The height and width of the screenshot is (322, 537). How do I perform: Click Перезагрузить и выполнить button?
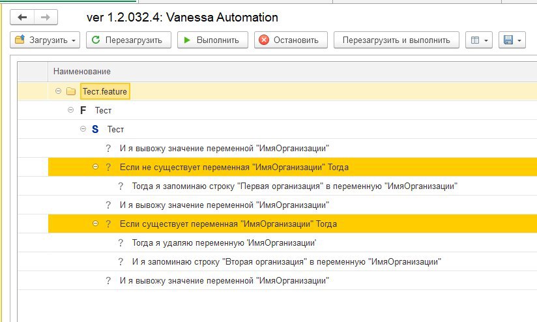pos(396,40)
